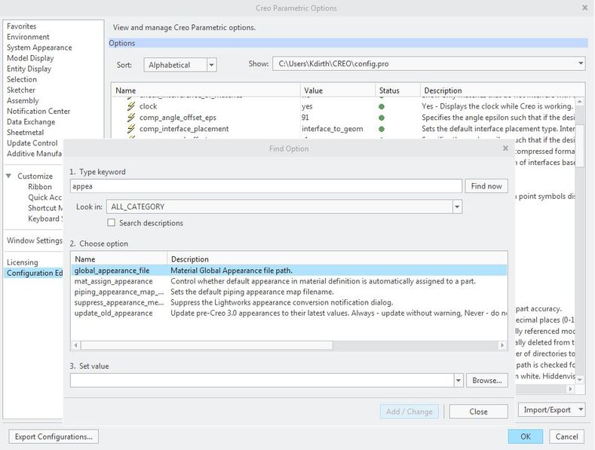The image size is (595, 450).
Task: Select the Configuration Editor category
Action: (35, 273)
